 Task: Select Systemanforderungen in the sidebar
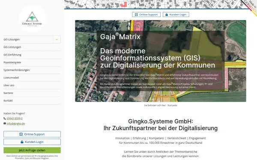(x=32, y=70)
